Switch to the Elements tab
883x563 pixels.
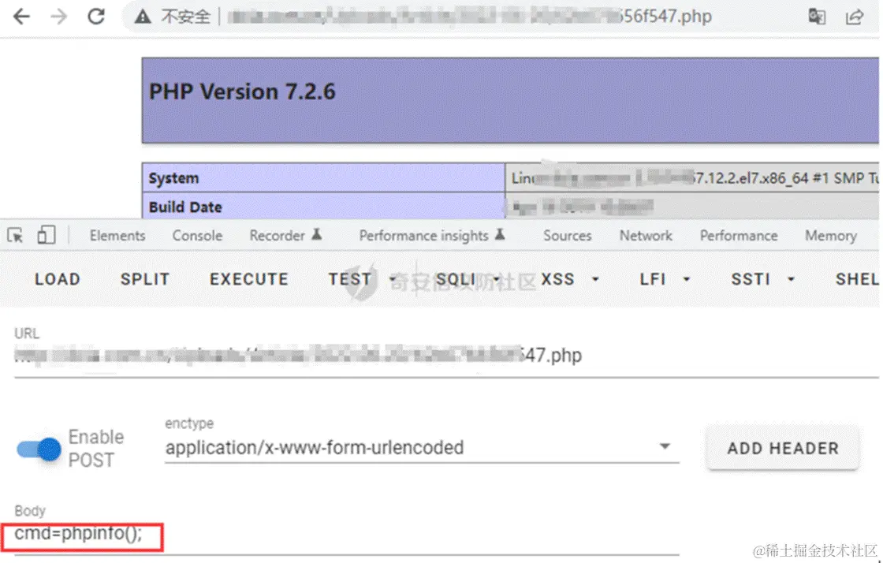coord(117,235)
